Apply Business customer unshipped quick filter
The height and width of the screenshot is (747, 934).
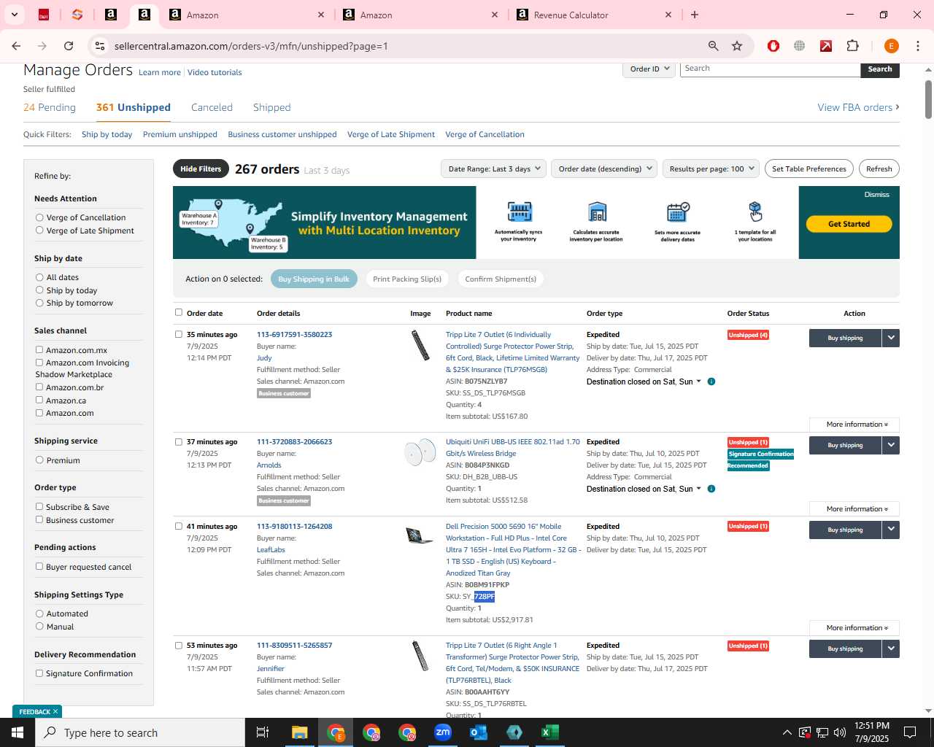(282, 134)
